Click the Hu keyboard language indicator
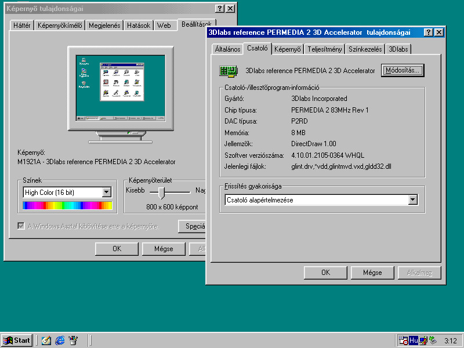The image size is (464, 348). [414, 340]
